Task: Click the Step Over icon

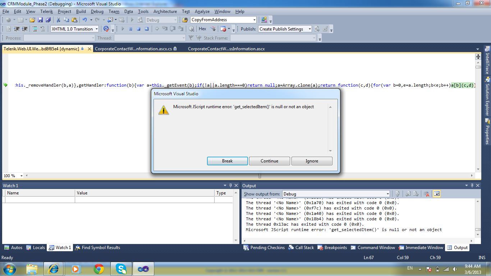Action: click(173, 29)
